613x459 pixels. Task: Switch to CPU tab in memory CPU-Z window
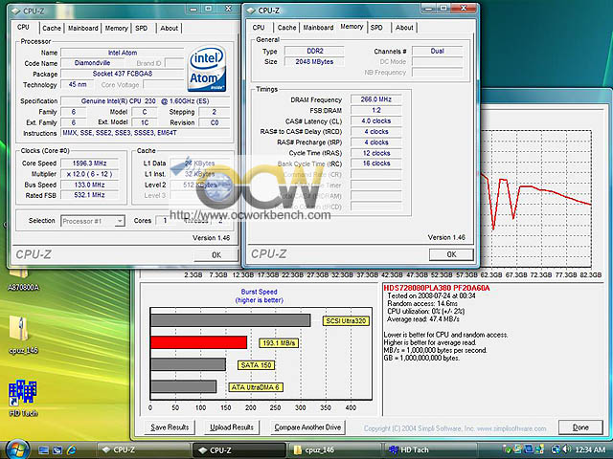tap(259, 28)
